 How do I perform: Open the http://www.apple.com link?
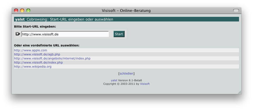click(x=31, y=50)
